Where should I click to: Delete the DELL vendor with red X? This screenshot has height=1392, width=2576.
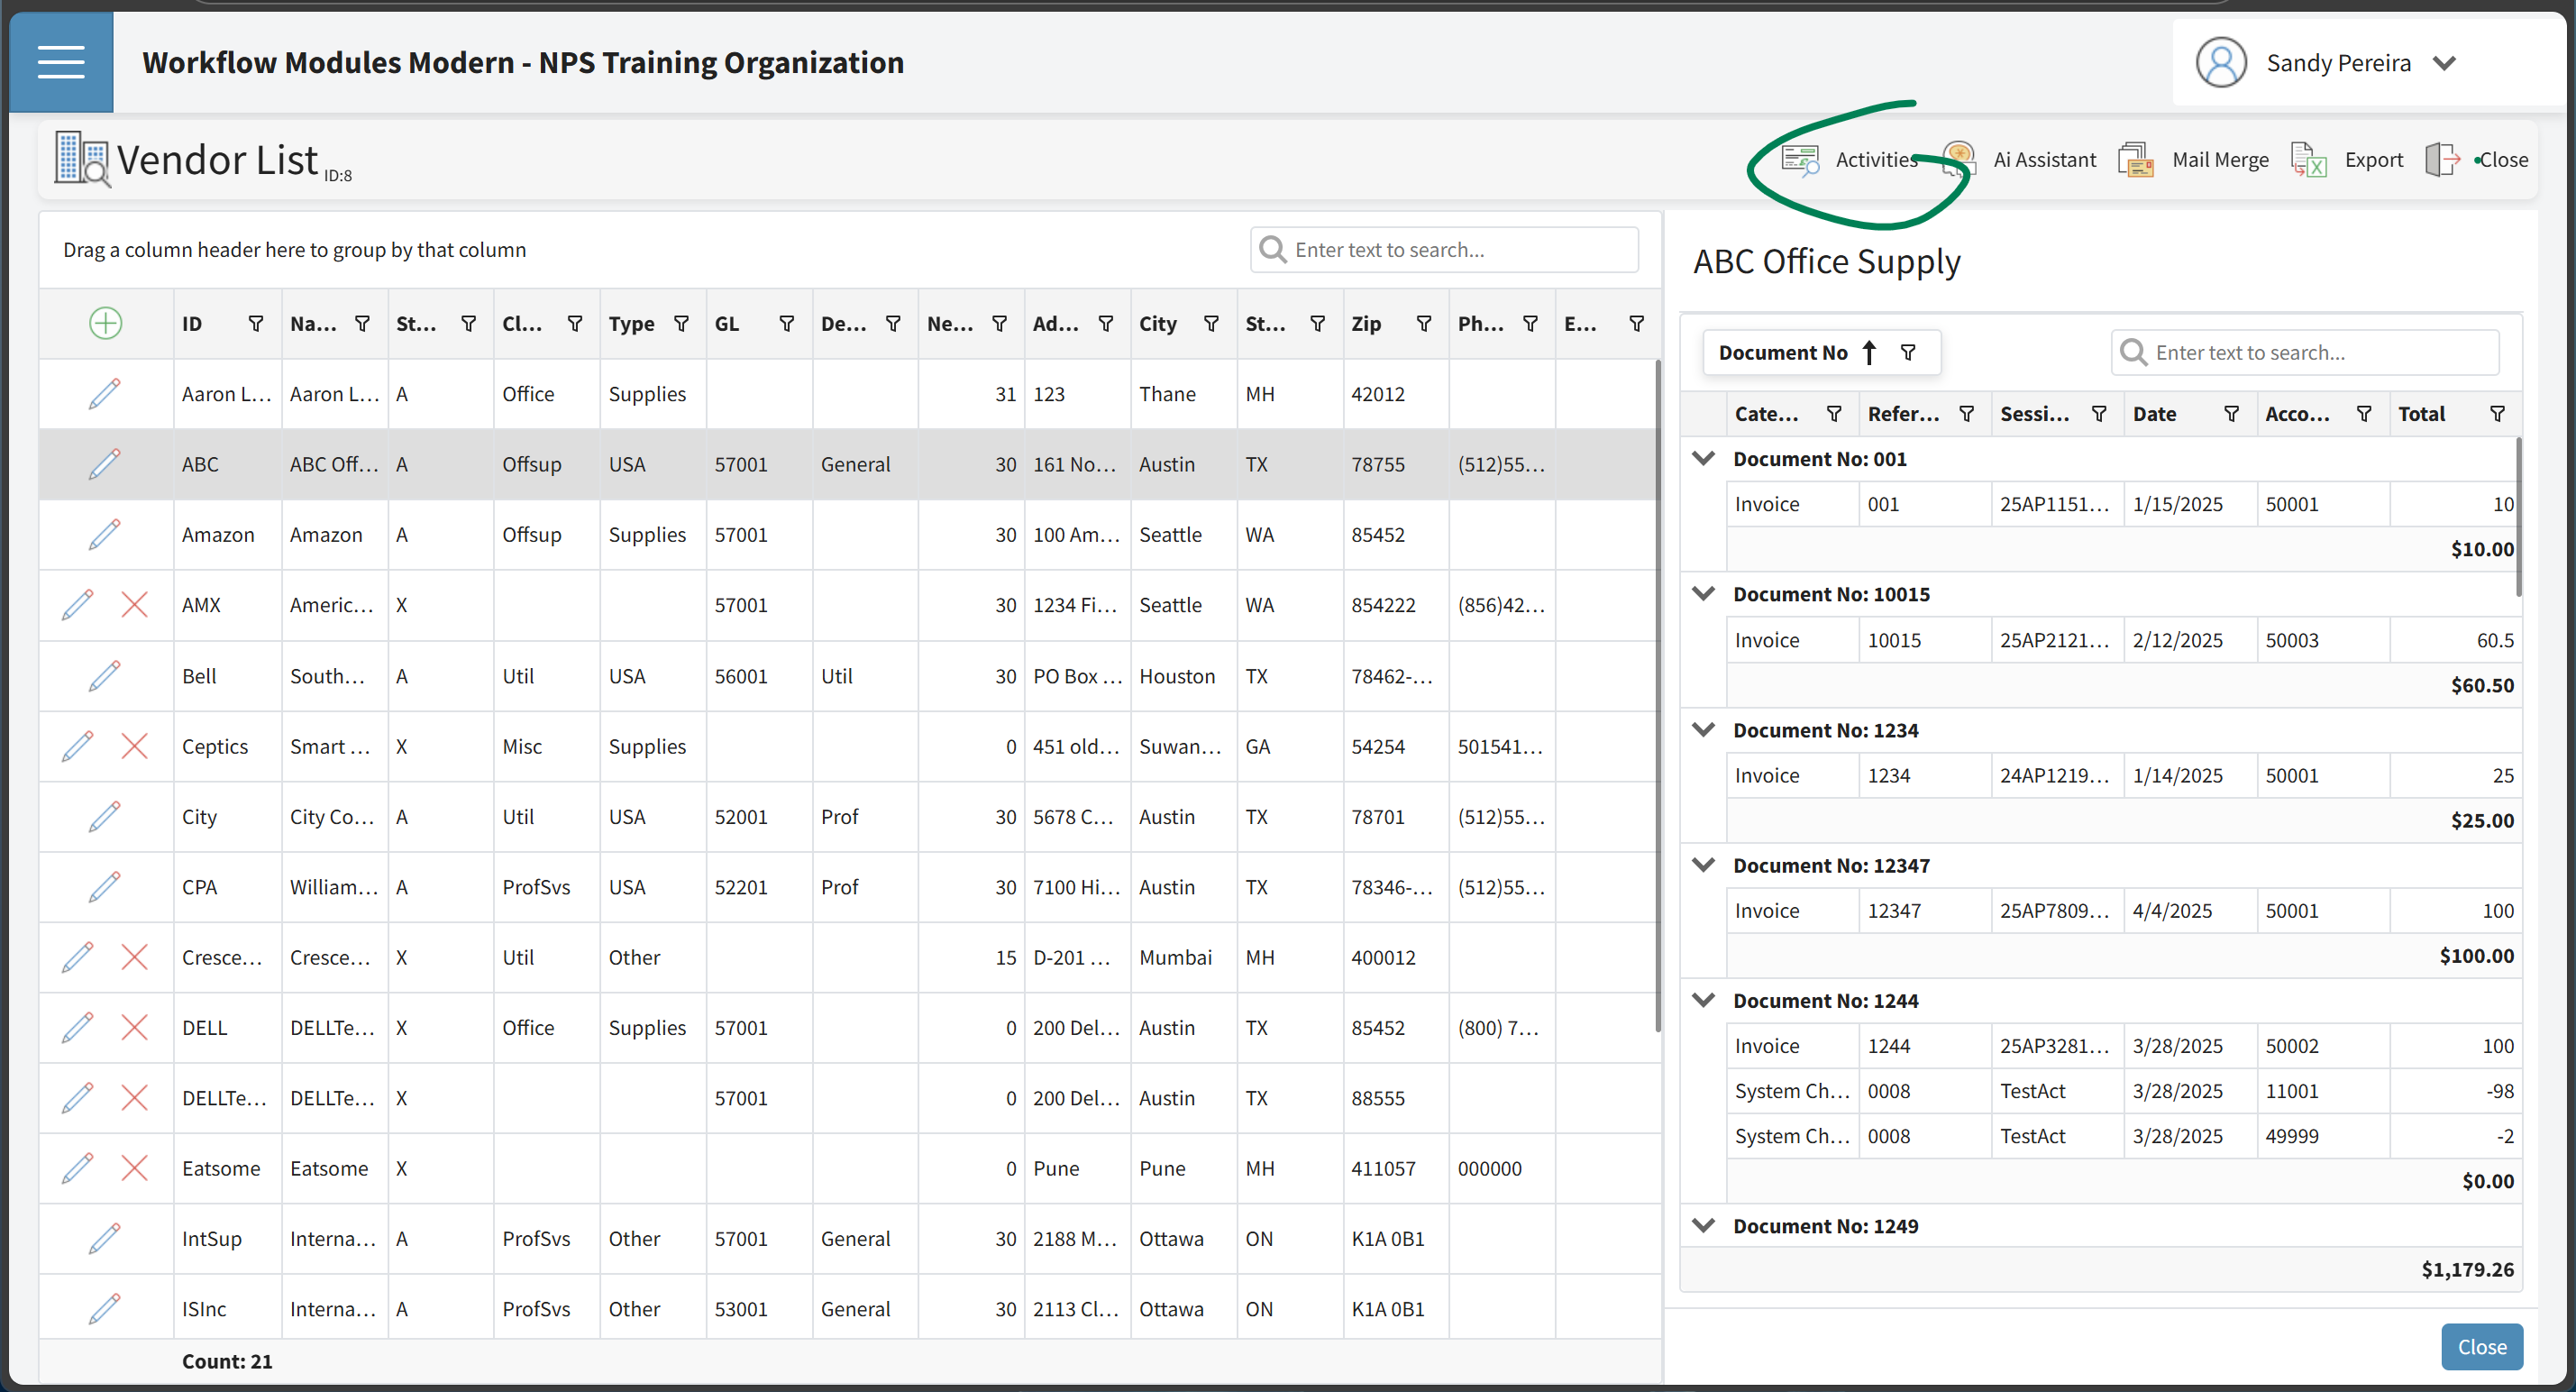click(x=134, y=1027)
